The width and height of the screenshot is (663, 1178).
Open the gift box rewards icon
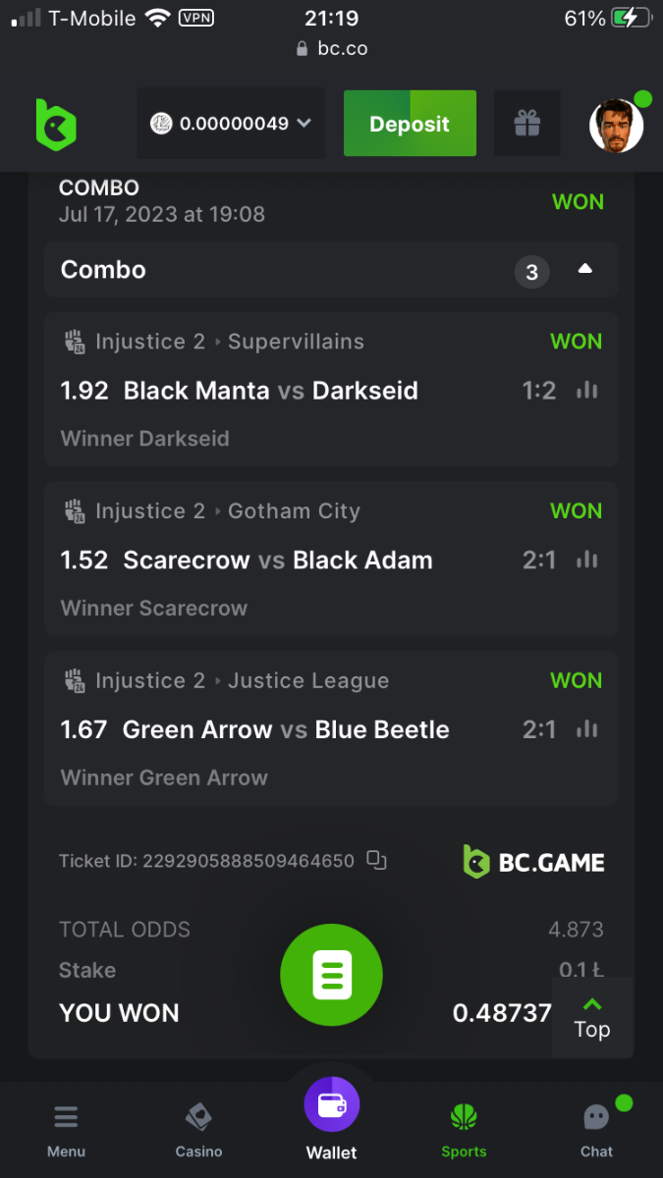click(x=527, y=124)
